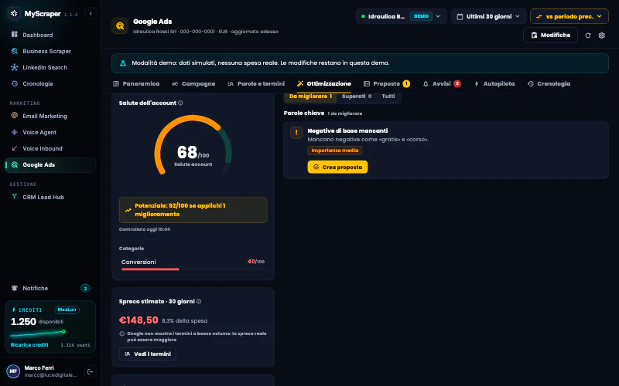Open the Ultimi 30 giorni date dropdown
The height and width of the screenshot is (386, 619).
[489, 16]
